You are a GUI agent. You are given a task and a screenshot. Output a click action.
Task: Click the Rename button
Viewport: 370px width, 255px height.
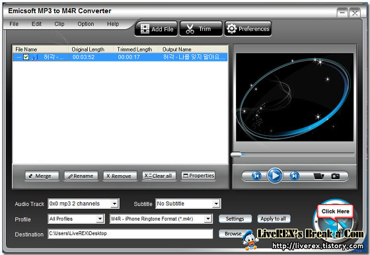pyautogui.click(x=81, y=176)
